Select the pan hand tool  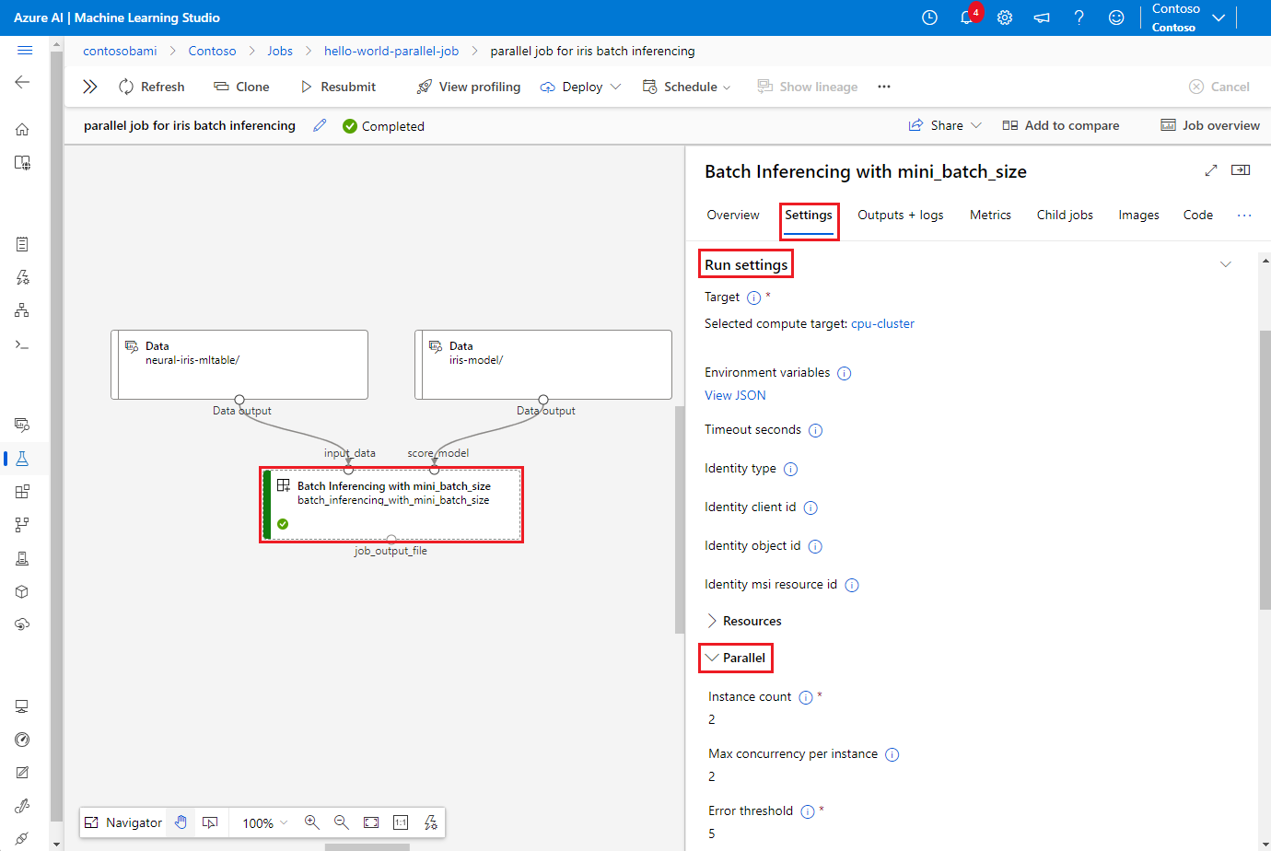(x=181, y=822)
